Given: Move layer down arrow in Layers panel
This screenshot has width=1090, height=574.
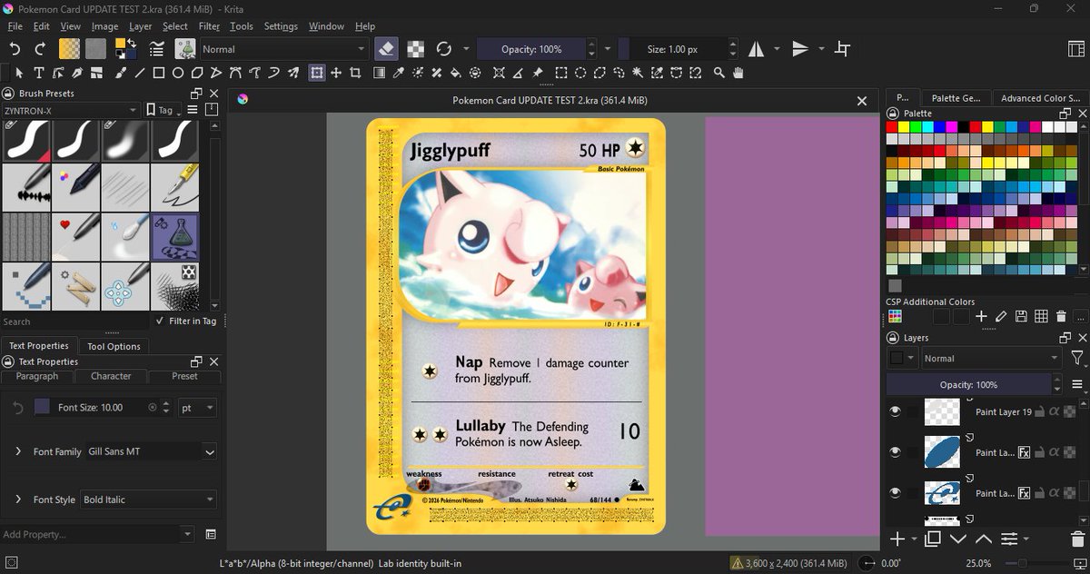Looking at the screenshot, I should (958, 539).
